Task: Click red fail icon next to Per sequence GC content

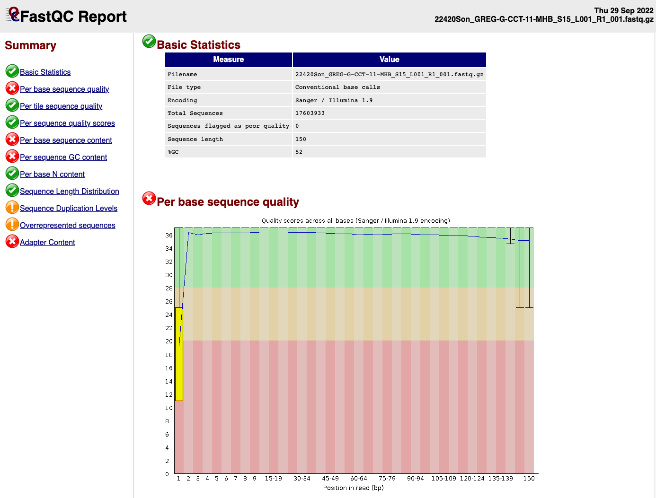Action: [x=12, y=157]
